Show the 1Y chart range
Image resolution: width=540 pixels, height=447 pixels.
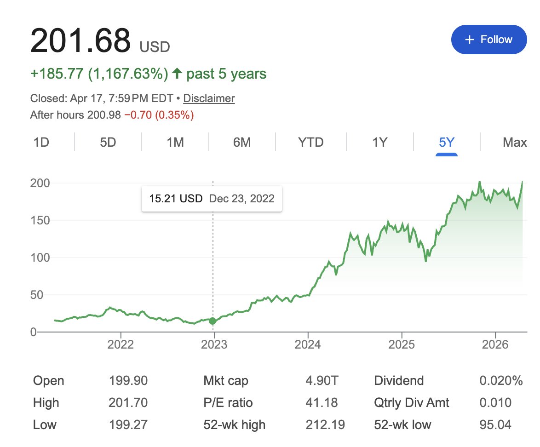click(379, 143)
